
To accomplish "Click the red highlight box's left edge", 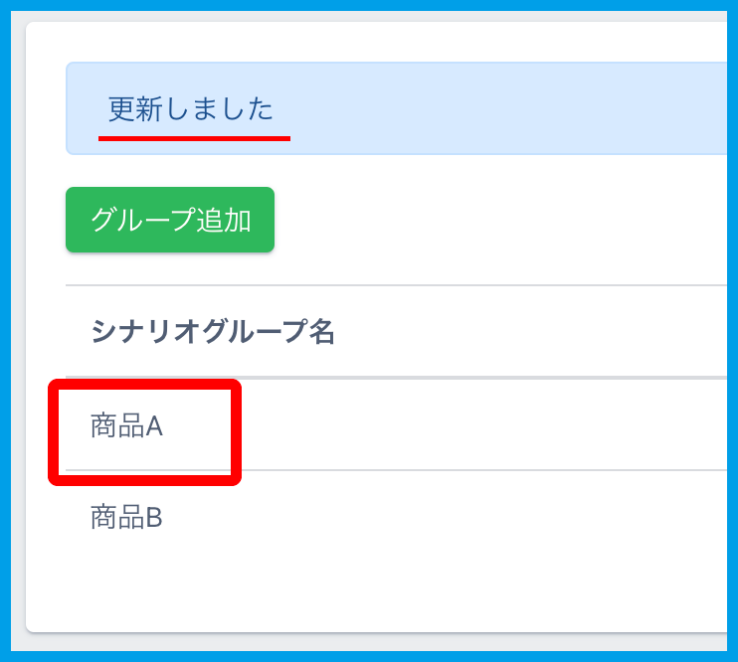I will coord(54,432).
